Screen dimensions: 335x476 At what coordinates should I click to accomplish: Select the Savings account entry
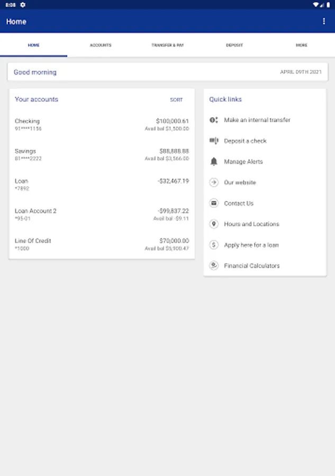pyautogui.click(x=102, y=154)
